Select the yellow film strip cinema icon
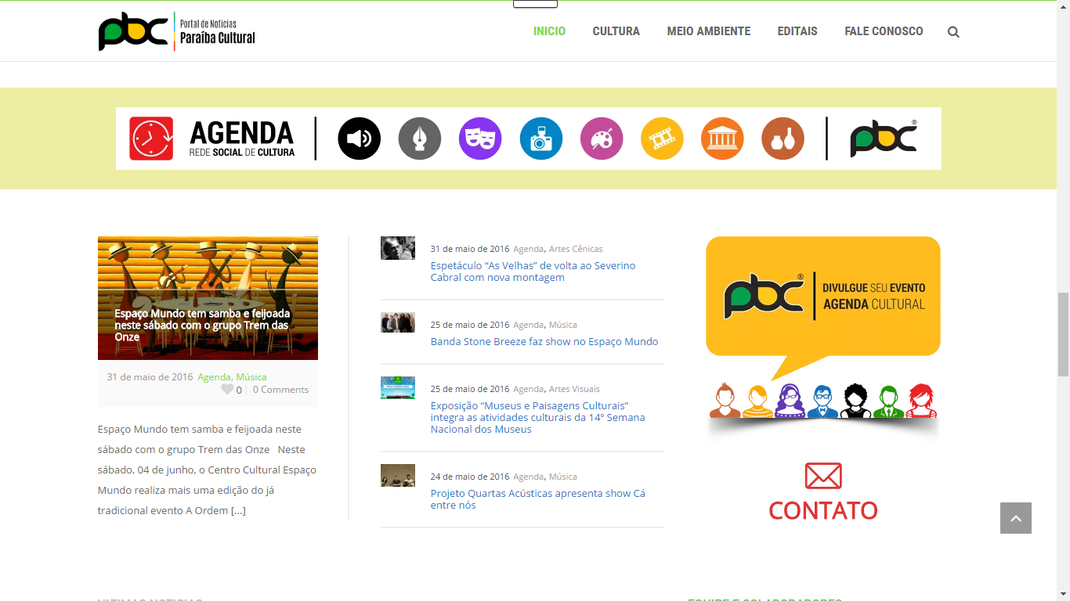The image size is (1070, 601). [x=662, y=139]
